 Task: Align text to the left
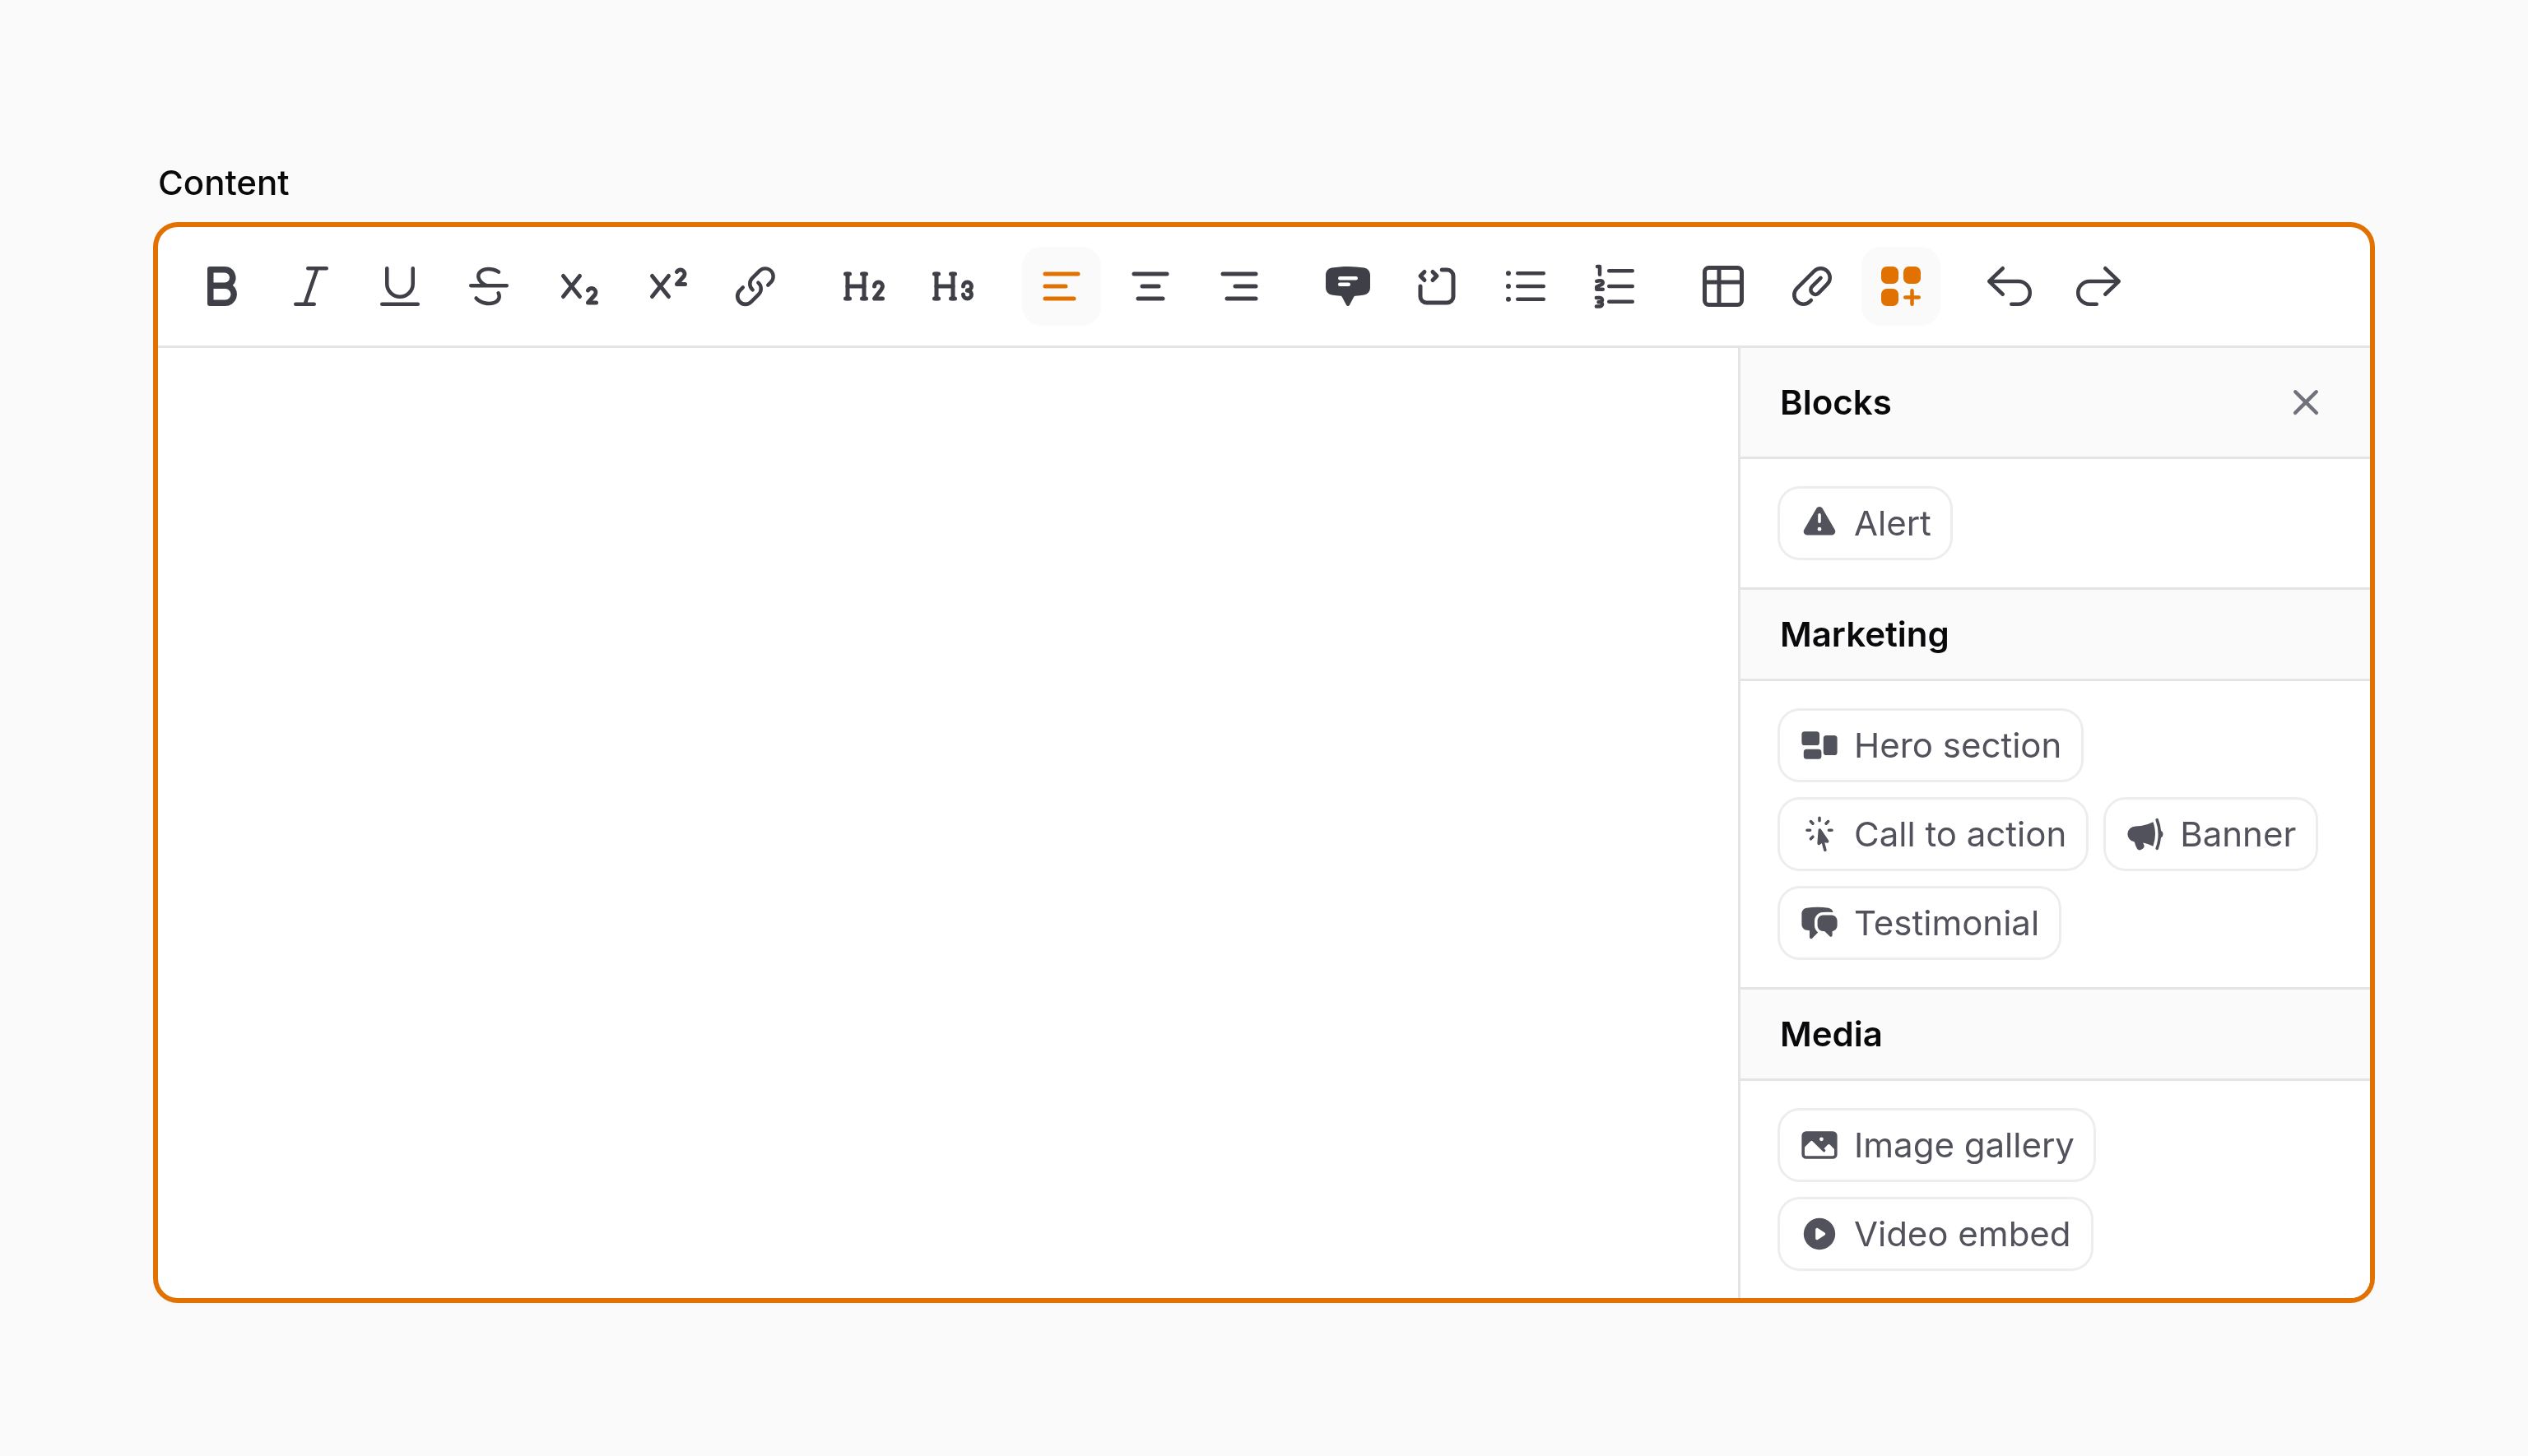(1061, 287)
